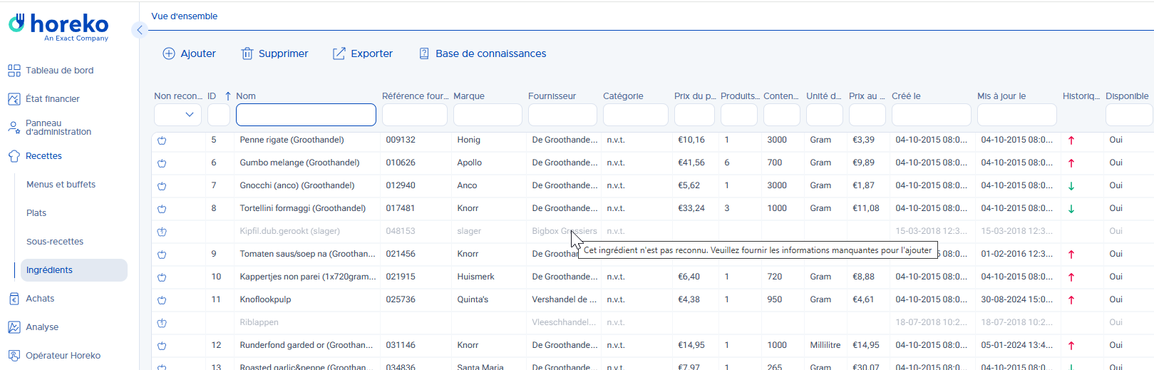Go to Sous-recettes section
The width and height of the screenshot is (1154, 370).
point(55,242)
